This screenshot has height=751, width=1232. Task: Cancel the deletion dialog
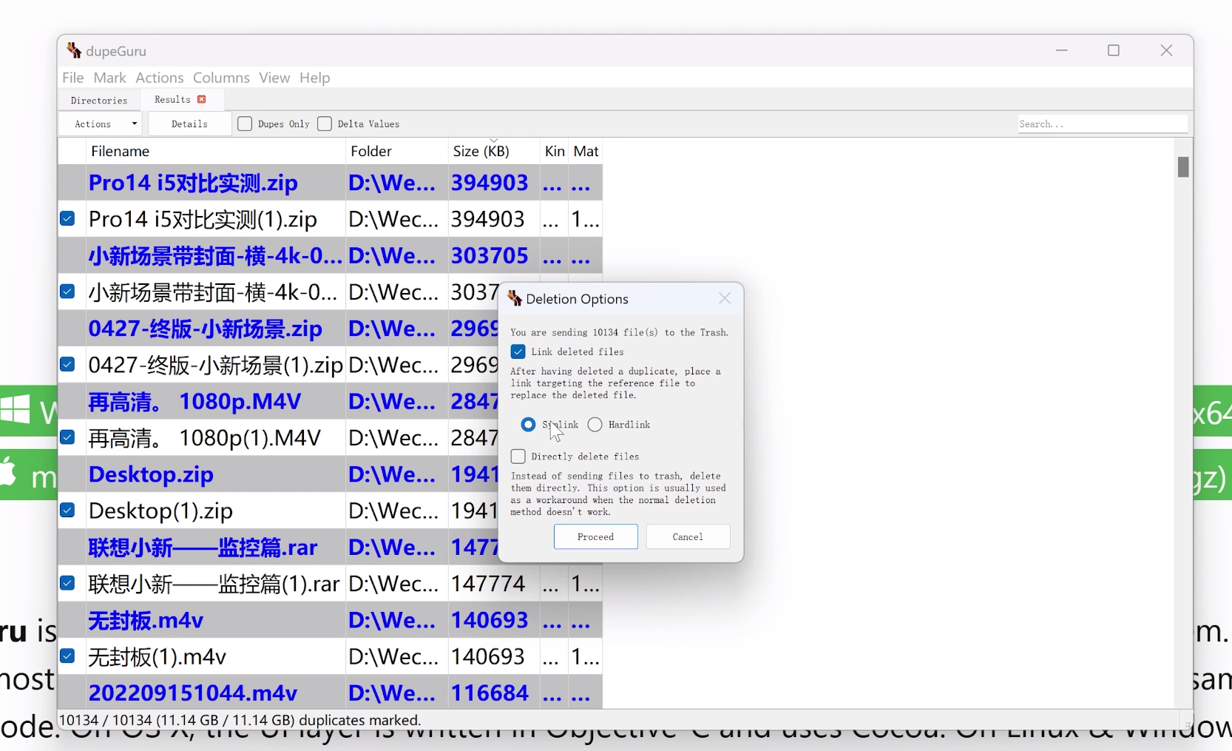pos(687,537)
